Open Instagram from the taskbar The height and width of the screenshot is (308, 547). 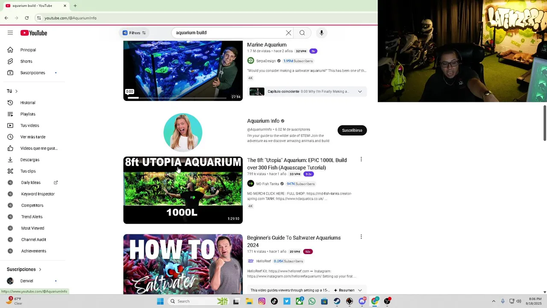click(262, 301)
